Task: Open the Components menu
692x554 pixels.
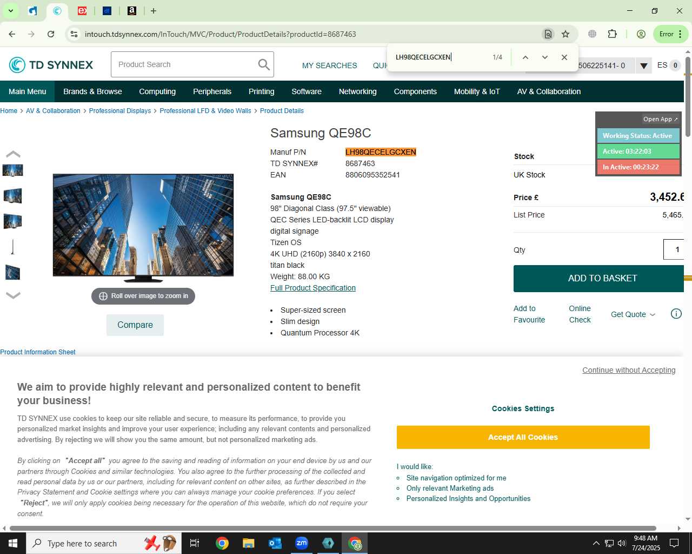Action: (415, 91)
